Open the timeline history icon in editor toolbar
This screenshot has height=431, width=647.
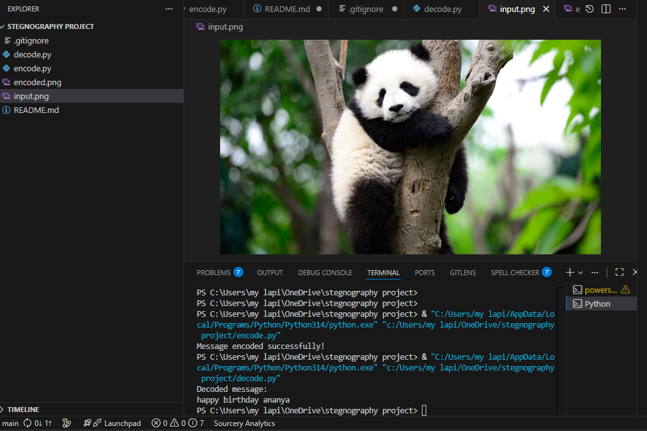tap(590, 9)
